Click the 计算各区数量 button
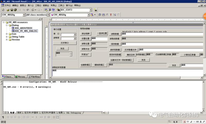Viewport: 206px width, 124px height. (190, 55)
